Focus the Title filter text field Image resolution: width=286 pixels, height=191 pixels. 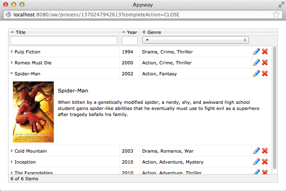64,40
